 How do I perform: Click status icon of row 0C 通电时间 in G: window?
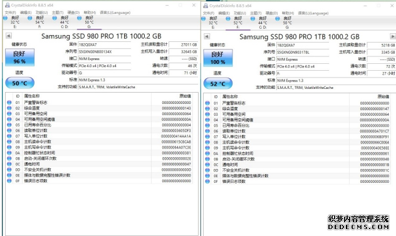coord(9,164)
